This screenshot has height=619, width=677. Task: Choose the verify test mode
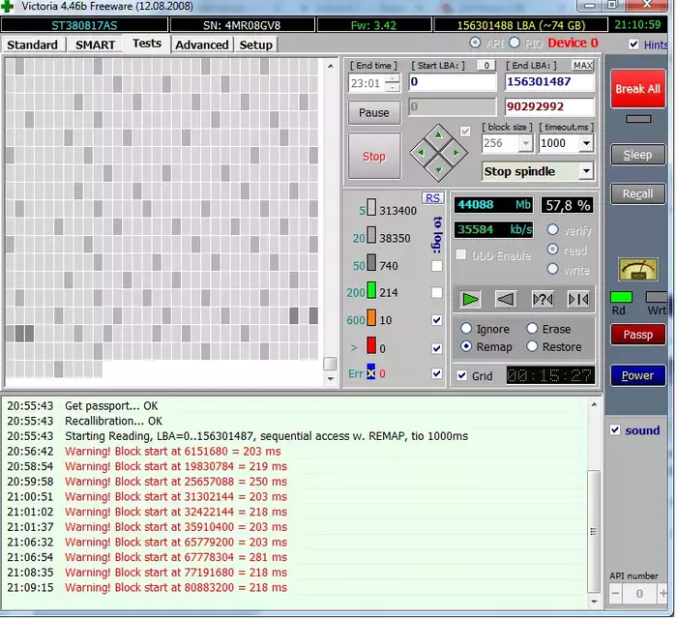click(x=552, y=229)
